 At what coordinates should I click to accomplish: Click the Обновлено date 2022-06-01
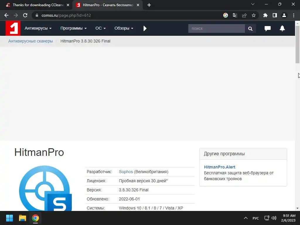[x=129, y=199]
